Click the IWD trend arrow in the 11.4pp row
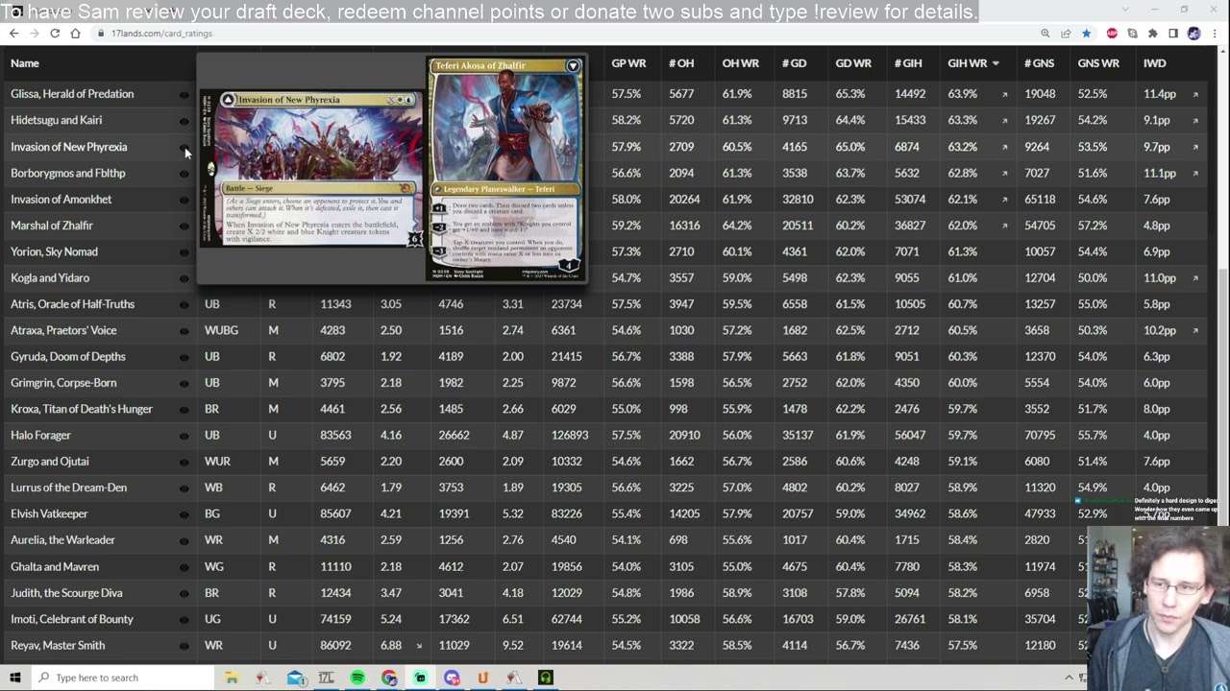The height and width of the screenshot is (691, 1230). point(1195,94)
